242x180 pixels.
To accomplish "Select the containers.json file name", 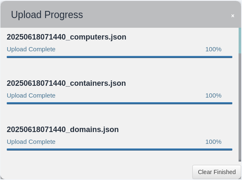I will coord(66,83).
